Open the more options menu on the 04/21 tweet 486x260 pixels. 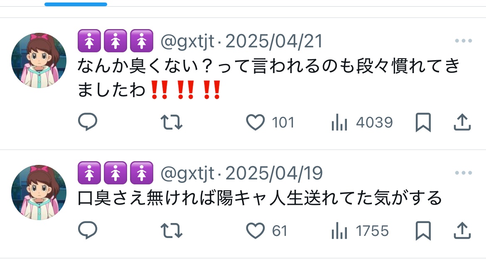(x=464, y=41)
